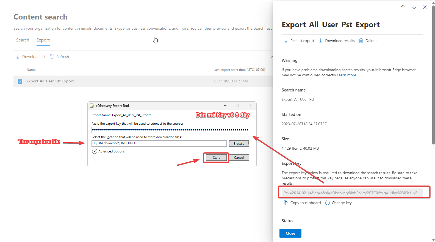The image size is (435, 242).
Task: Switch to the Search tab
Action: pos(23,40)
